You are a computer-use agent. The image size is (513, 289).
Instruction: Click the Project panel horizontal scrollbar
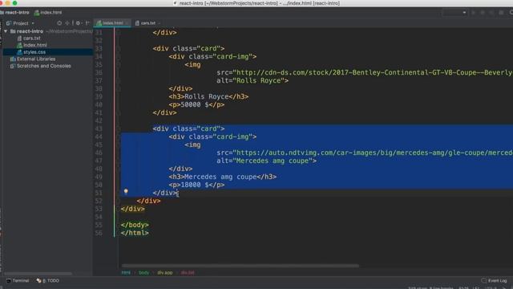pyautogui.click(x=38, y=274)
